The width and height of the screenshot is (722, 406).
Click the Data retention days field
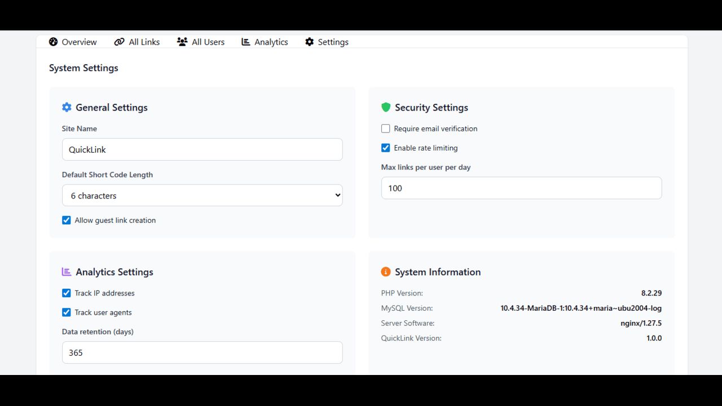[x=202, y=352]
